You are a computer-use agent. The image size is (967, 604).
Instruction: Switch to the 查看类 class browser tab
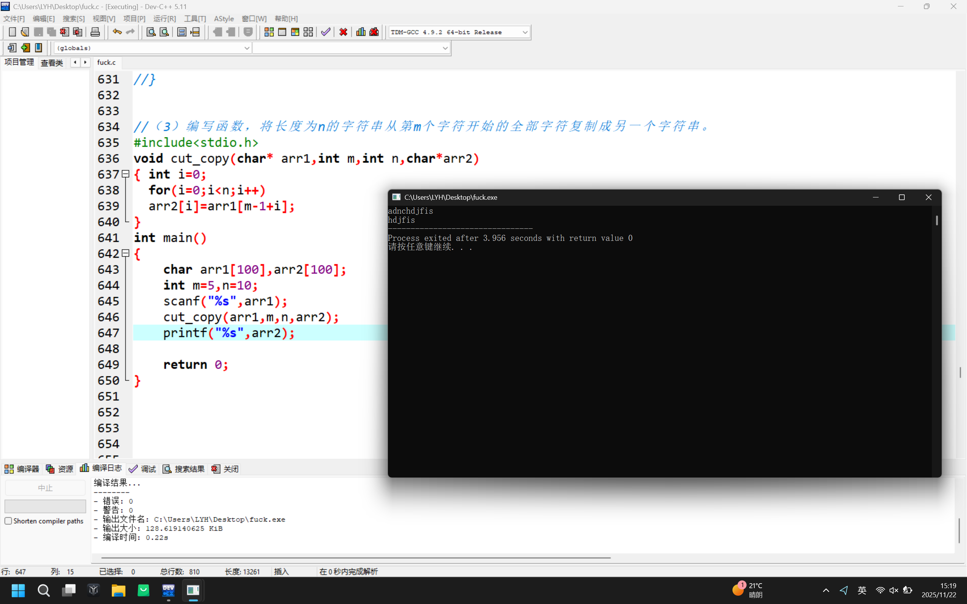click(51, 63)
